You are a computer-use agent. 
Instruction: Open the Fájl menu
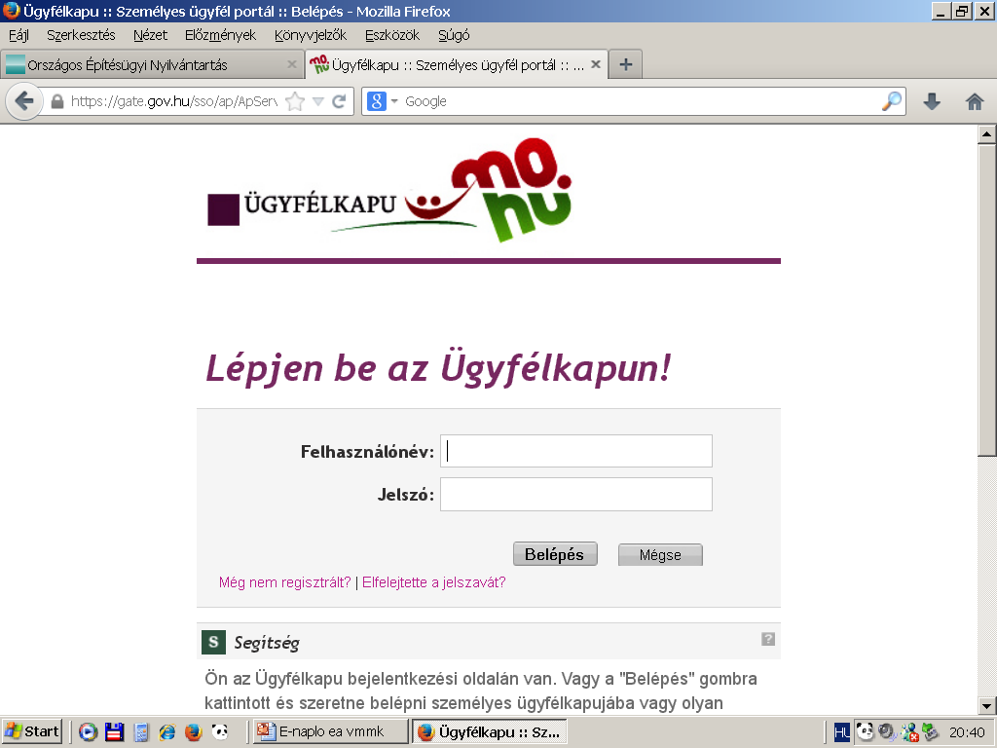point(19,35)
